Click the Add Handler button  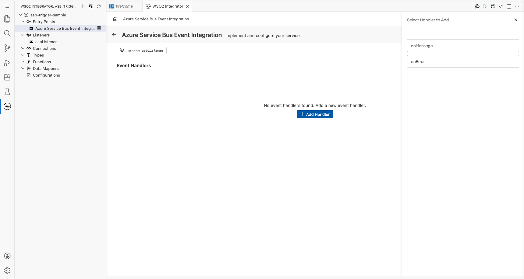pyautogui.click(x=315, y=114)
